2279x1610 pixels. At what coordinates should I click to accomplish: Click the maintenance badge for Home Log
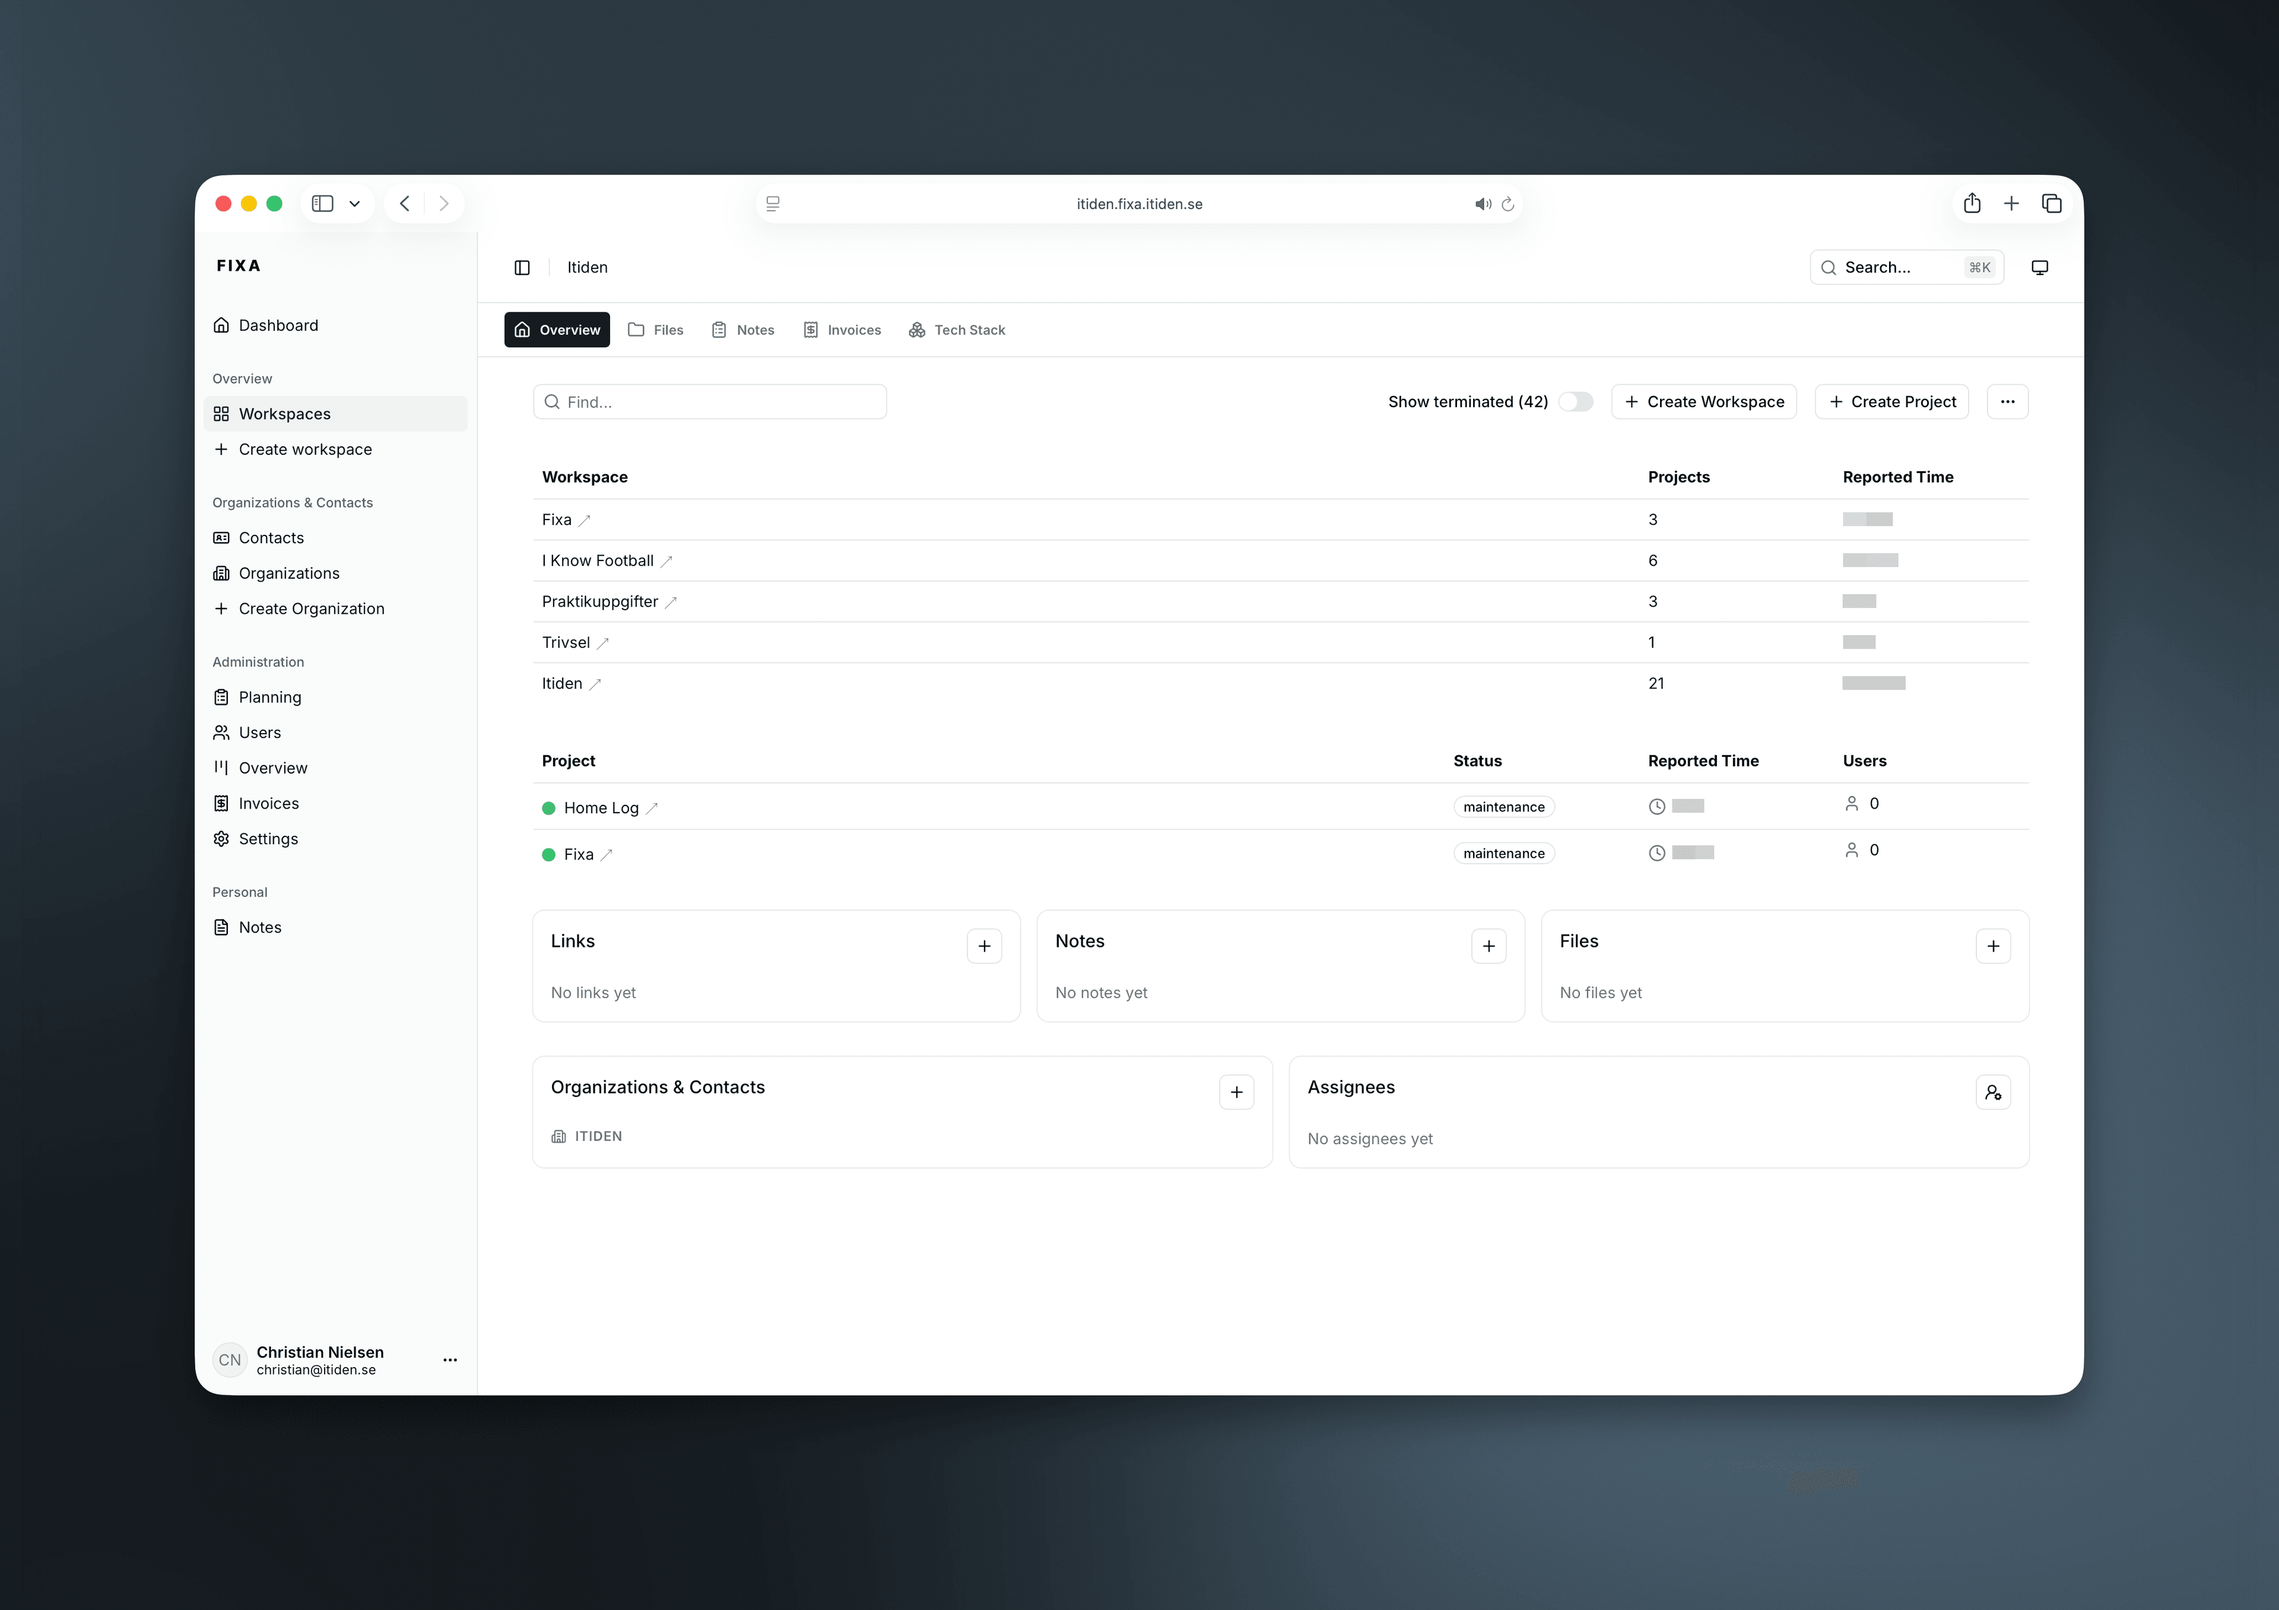1504,807
